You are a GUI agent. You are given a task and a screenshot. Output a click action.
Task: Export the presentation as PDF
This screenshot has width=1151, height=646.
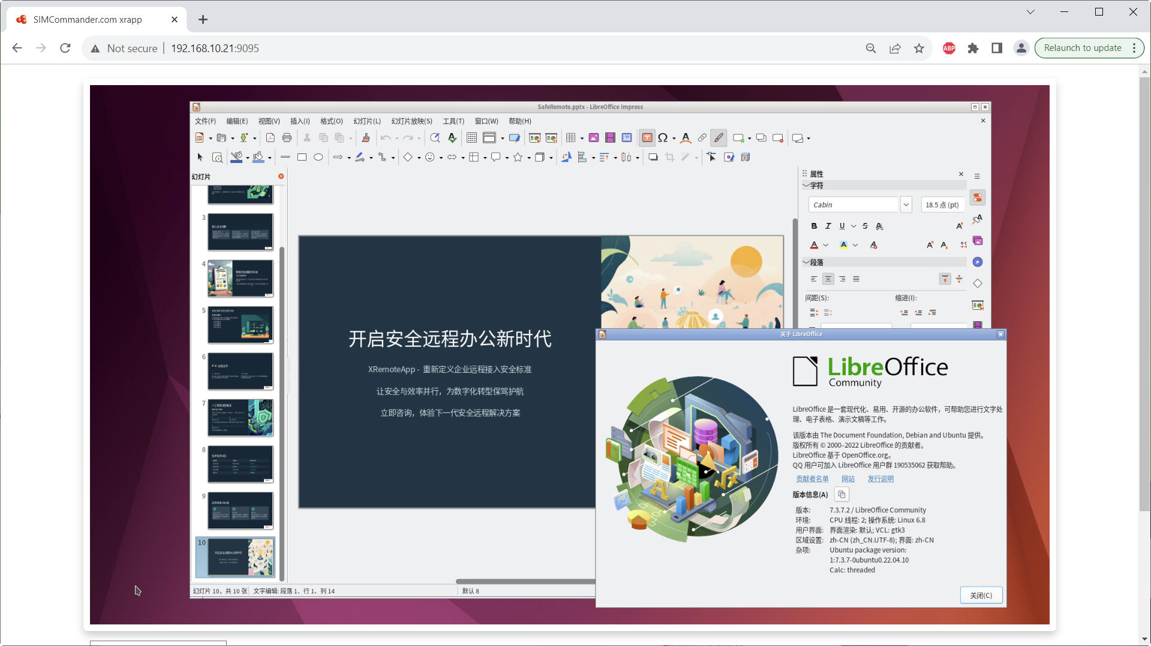[270, 137]
